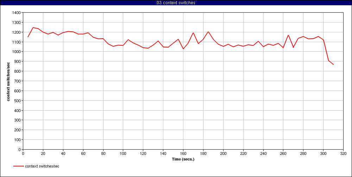Image resolution: width=352 pixels, height=177 pixels.
Task: Click the x-axis value 40
Action: click(63, 153)
